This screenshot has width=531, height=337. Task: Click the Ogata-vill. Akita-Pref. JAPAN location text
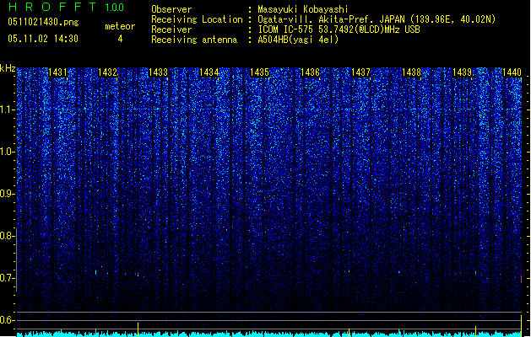click(x=377, y=19)
